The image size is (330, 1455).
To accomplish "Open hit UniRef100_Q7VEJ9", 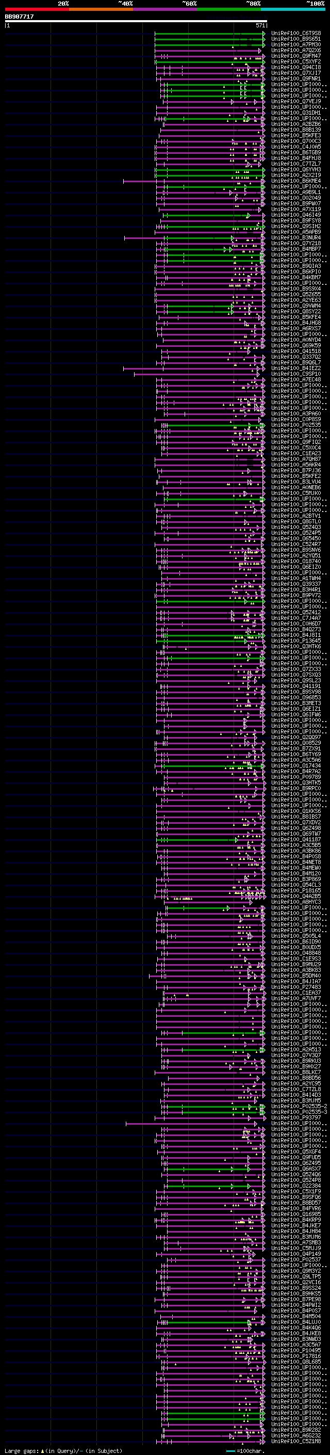I will pos(296,102).
